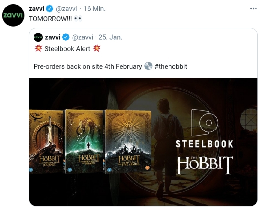Click the small zavvi avatar in quoted tweet
The height and width of the screenshot is (208, 260).
(38, 37)
